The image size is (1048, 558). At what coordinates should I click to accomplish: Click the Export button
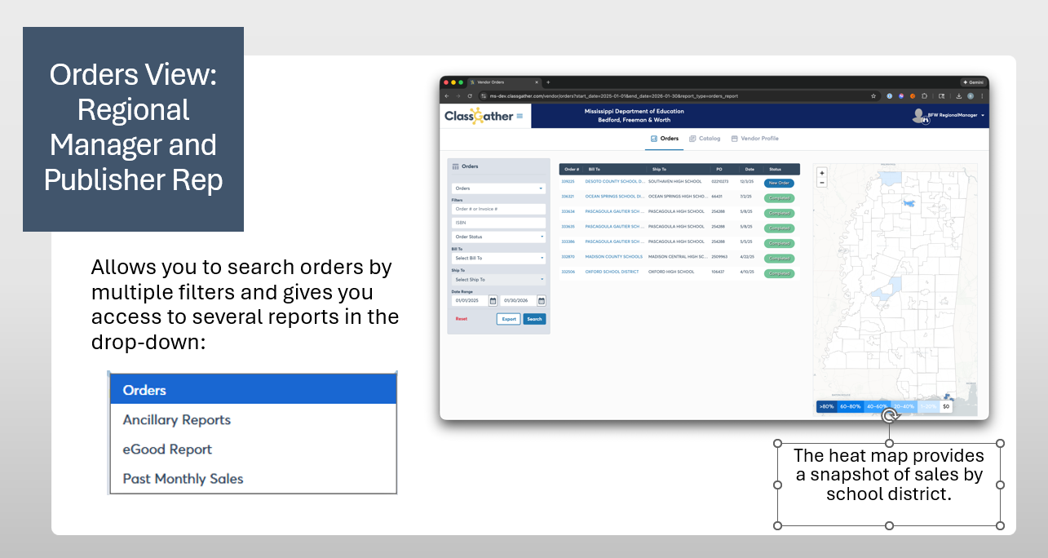509,319
